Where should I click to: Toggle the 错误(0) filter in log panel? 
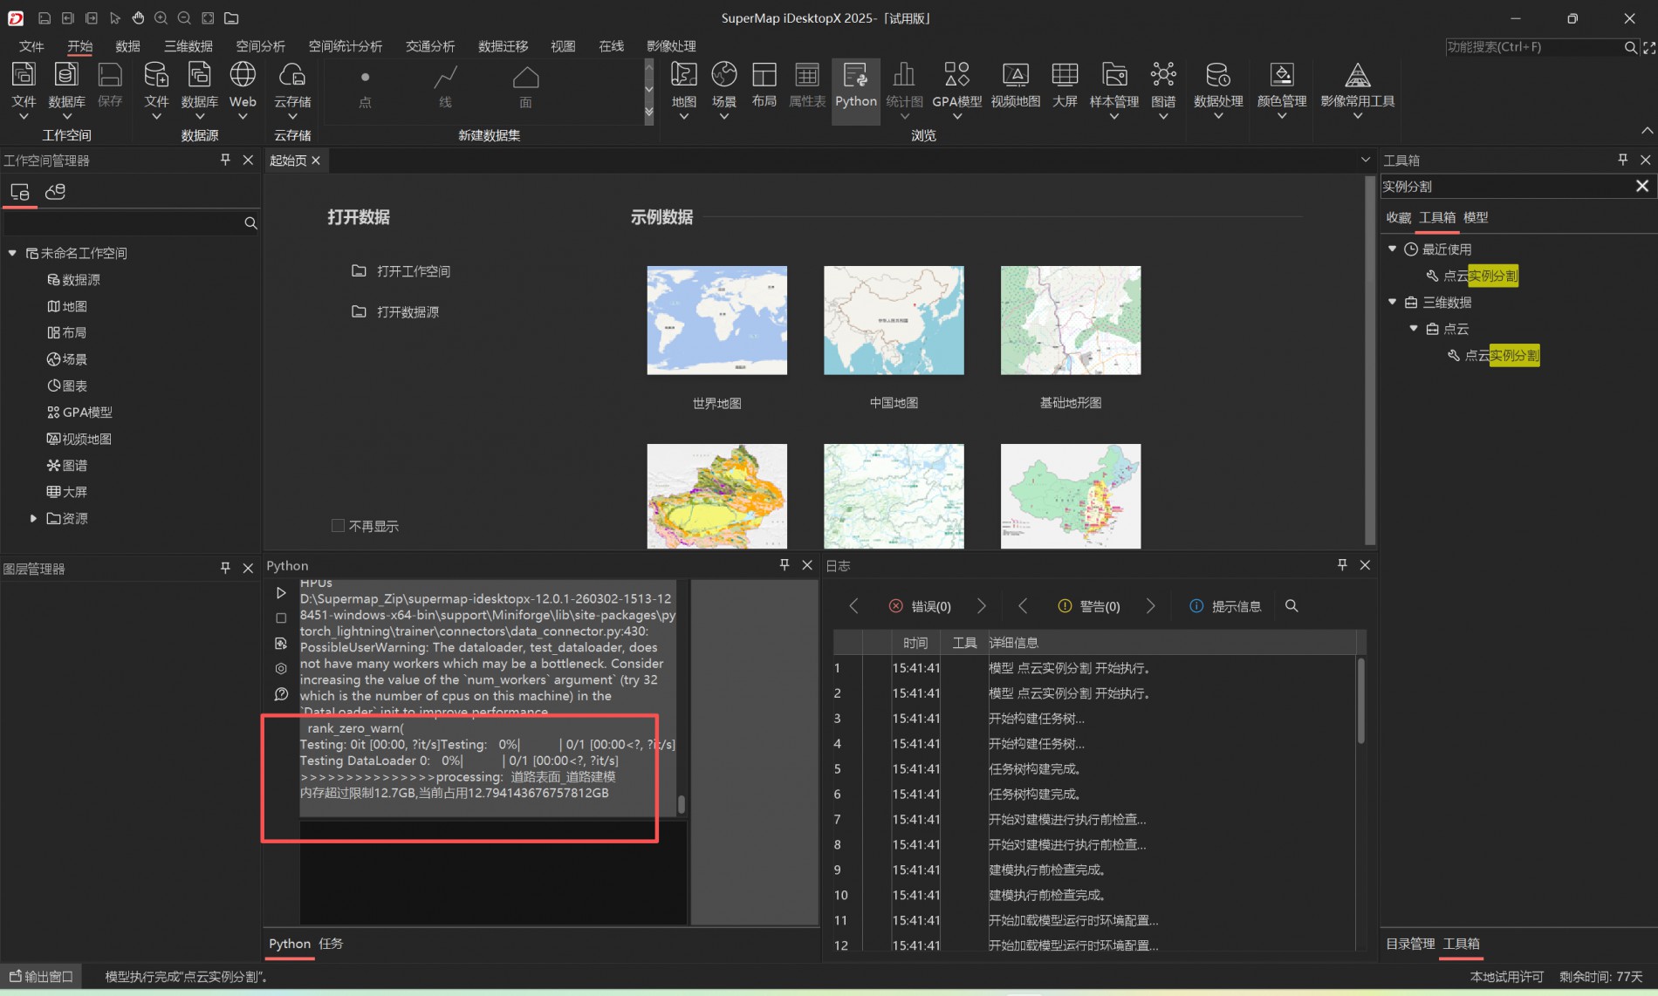coord(920,606)
